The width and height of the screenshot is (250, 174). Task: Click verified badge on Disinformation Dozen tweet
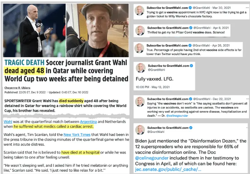pos(191,128)
